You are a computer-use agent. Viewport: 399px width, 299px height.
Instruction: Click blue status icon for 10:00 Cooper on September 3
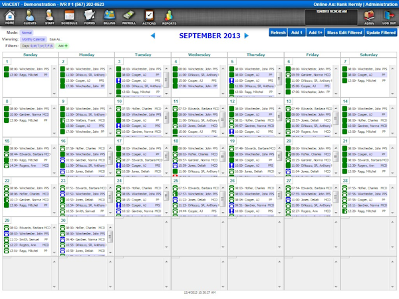pos(118,80)
